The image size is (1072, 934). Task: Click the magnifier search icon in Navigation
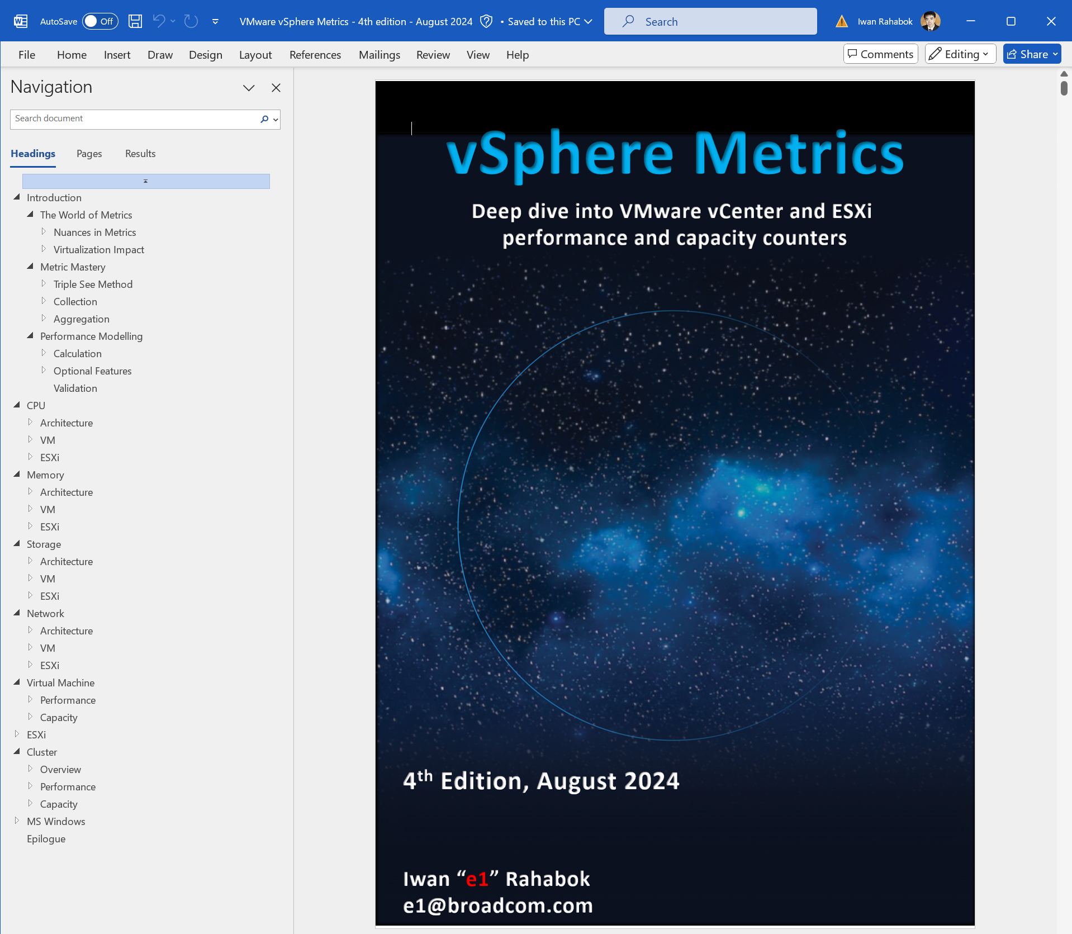point(264,119)
